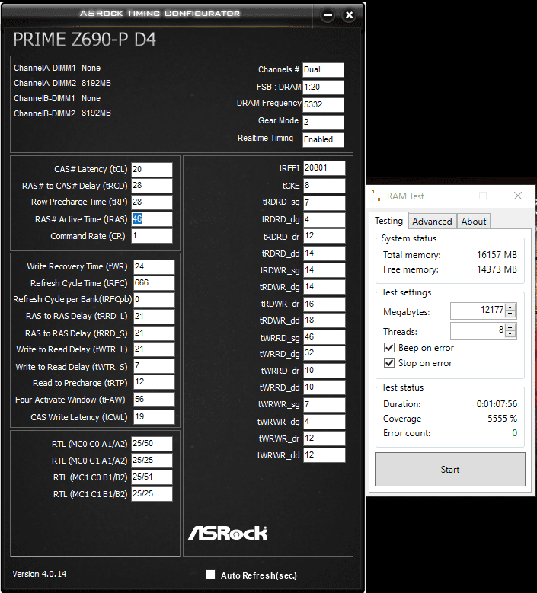Click the tRRD_L value field
The height and width of the screenshot is (593, 537).
[154, 316]
